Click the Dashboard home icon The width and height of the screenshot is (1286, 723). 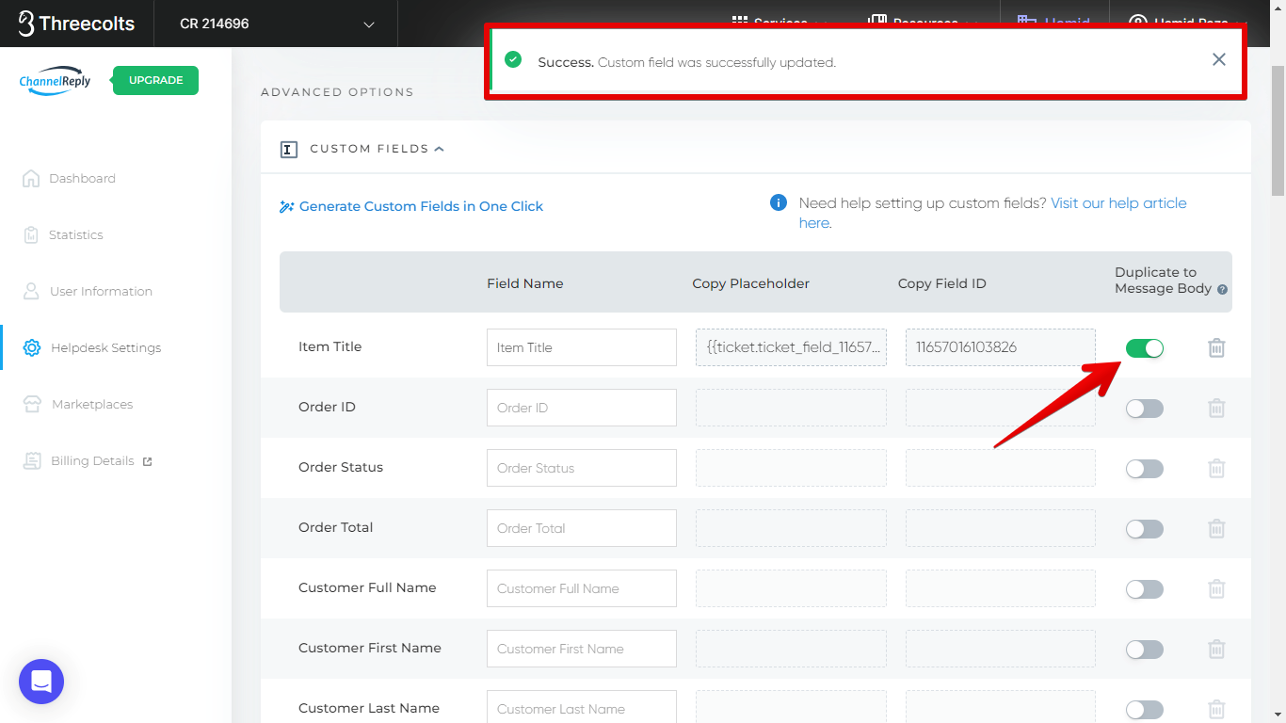(x=31, y=178)
